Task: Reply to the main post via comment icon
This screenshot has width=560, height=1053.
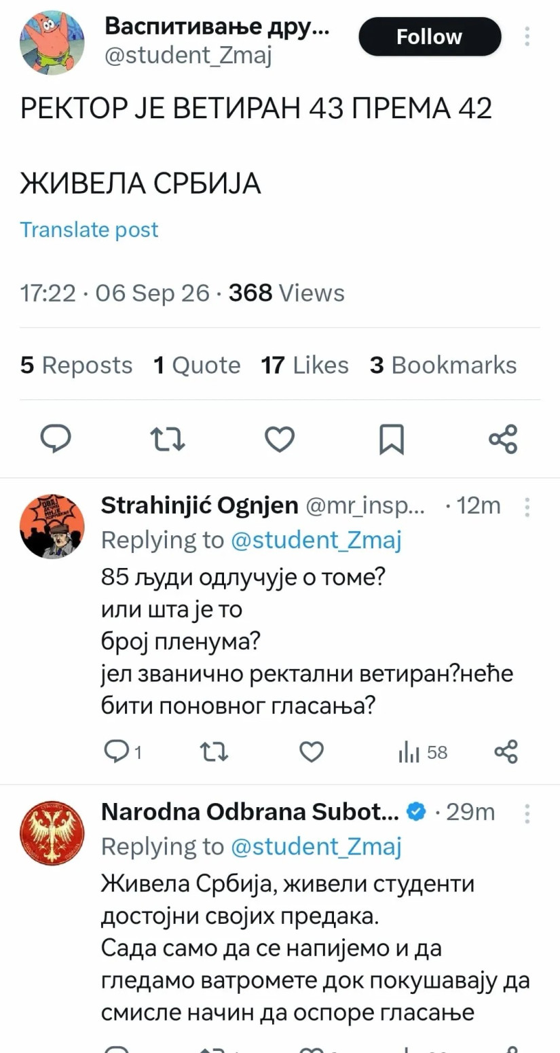Action: (56, 439)
